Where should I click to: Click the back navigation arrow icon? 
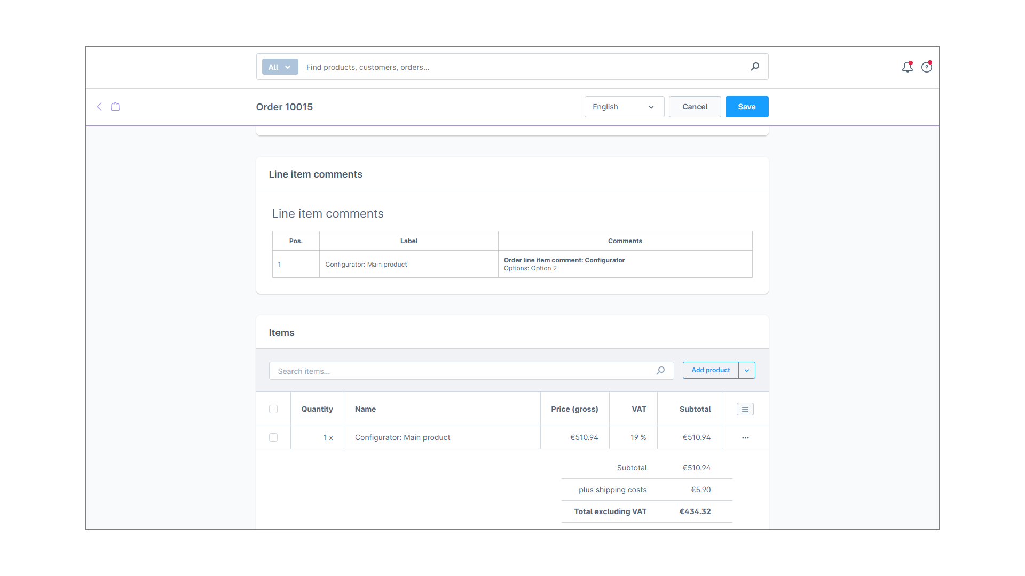[x=99, y=107]
